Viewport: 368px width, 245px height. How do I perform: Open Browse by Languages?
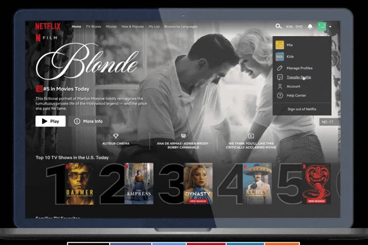[x=181, y=27]
